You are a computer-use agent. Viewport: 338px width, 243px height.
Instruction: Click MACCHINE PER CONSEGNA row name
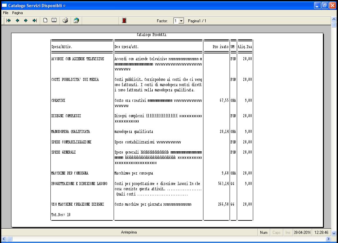pos(70,173)
